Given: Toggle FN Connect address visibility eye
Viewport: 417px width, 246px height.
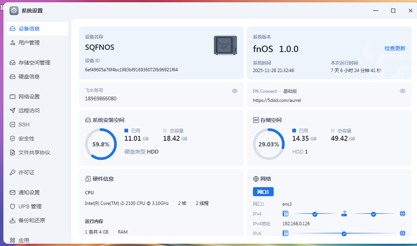Looking at the screenshot, I should click(403, 91).
